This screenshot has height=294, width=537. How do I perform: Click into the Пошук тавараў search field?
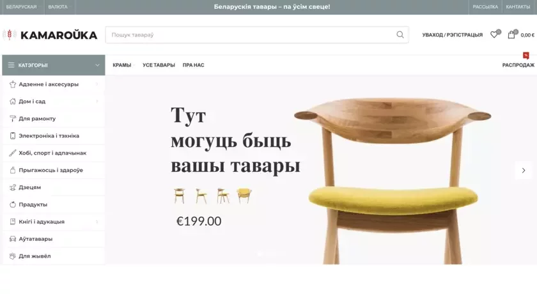click(x=250, y=35)
